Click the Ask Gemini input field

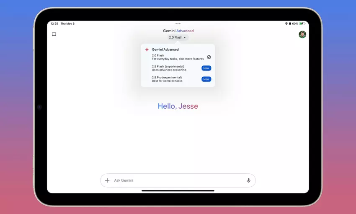click(178, 180)
